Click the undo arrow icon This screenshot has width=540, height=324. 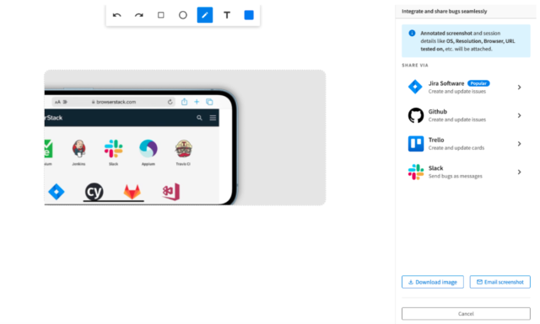116,15
